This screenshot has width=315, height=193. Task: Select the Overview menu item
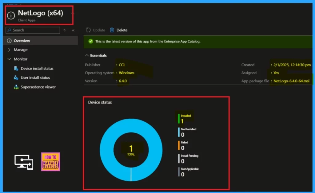[41, 41]
